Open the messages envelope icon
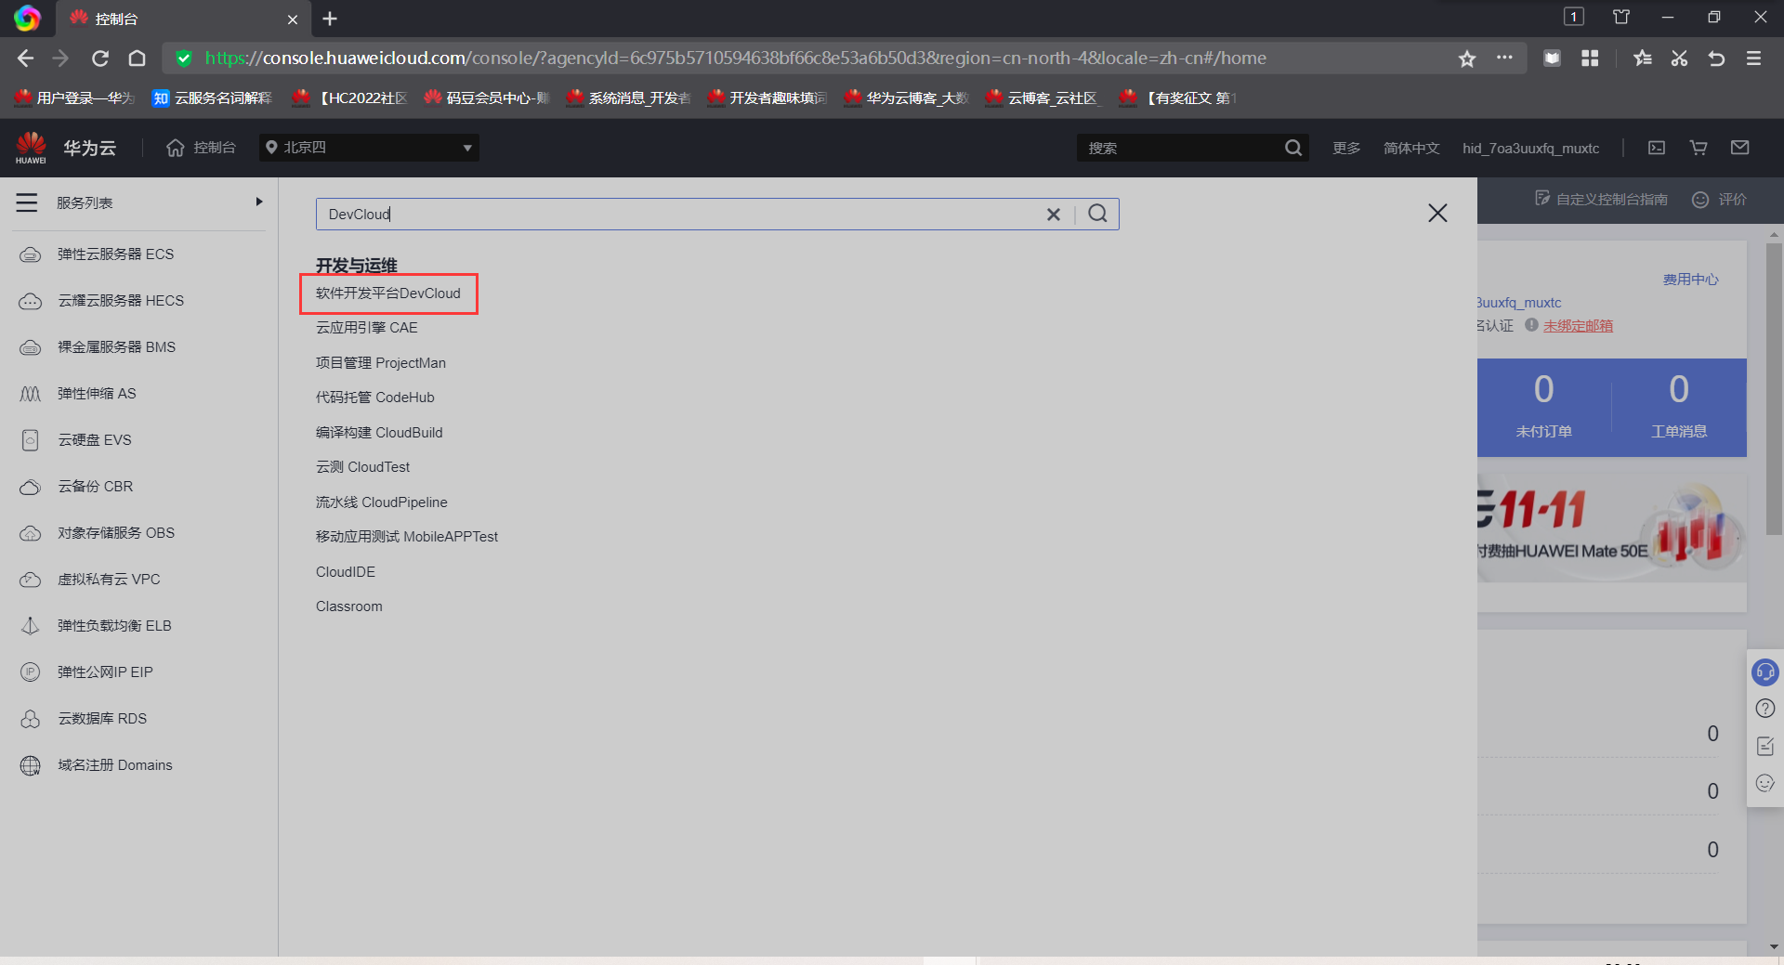This screenshot has width=1784, height=965. point(1740,148)
